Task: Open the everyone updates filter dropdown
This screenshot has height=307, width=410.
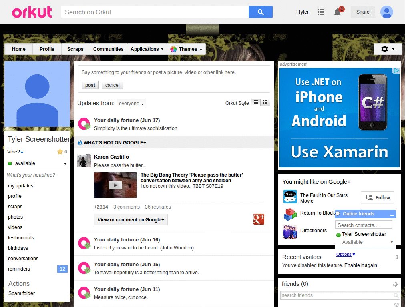Action: click(131, 104)
